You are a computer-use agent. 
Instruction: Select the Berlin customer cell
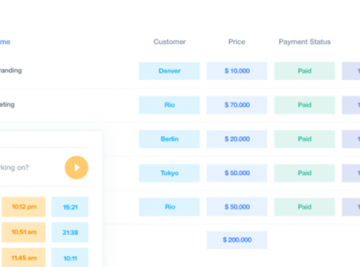(169, 139)
